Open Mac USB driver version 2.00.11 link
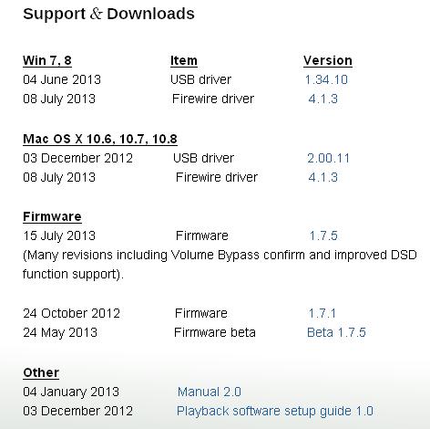The width and height of the screenshot is (430, 429). [328, 158]
